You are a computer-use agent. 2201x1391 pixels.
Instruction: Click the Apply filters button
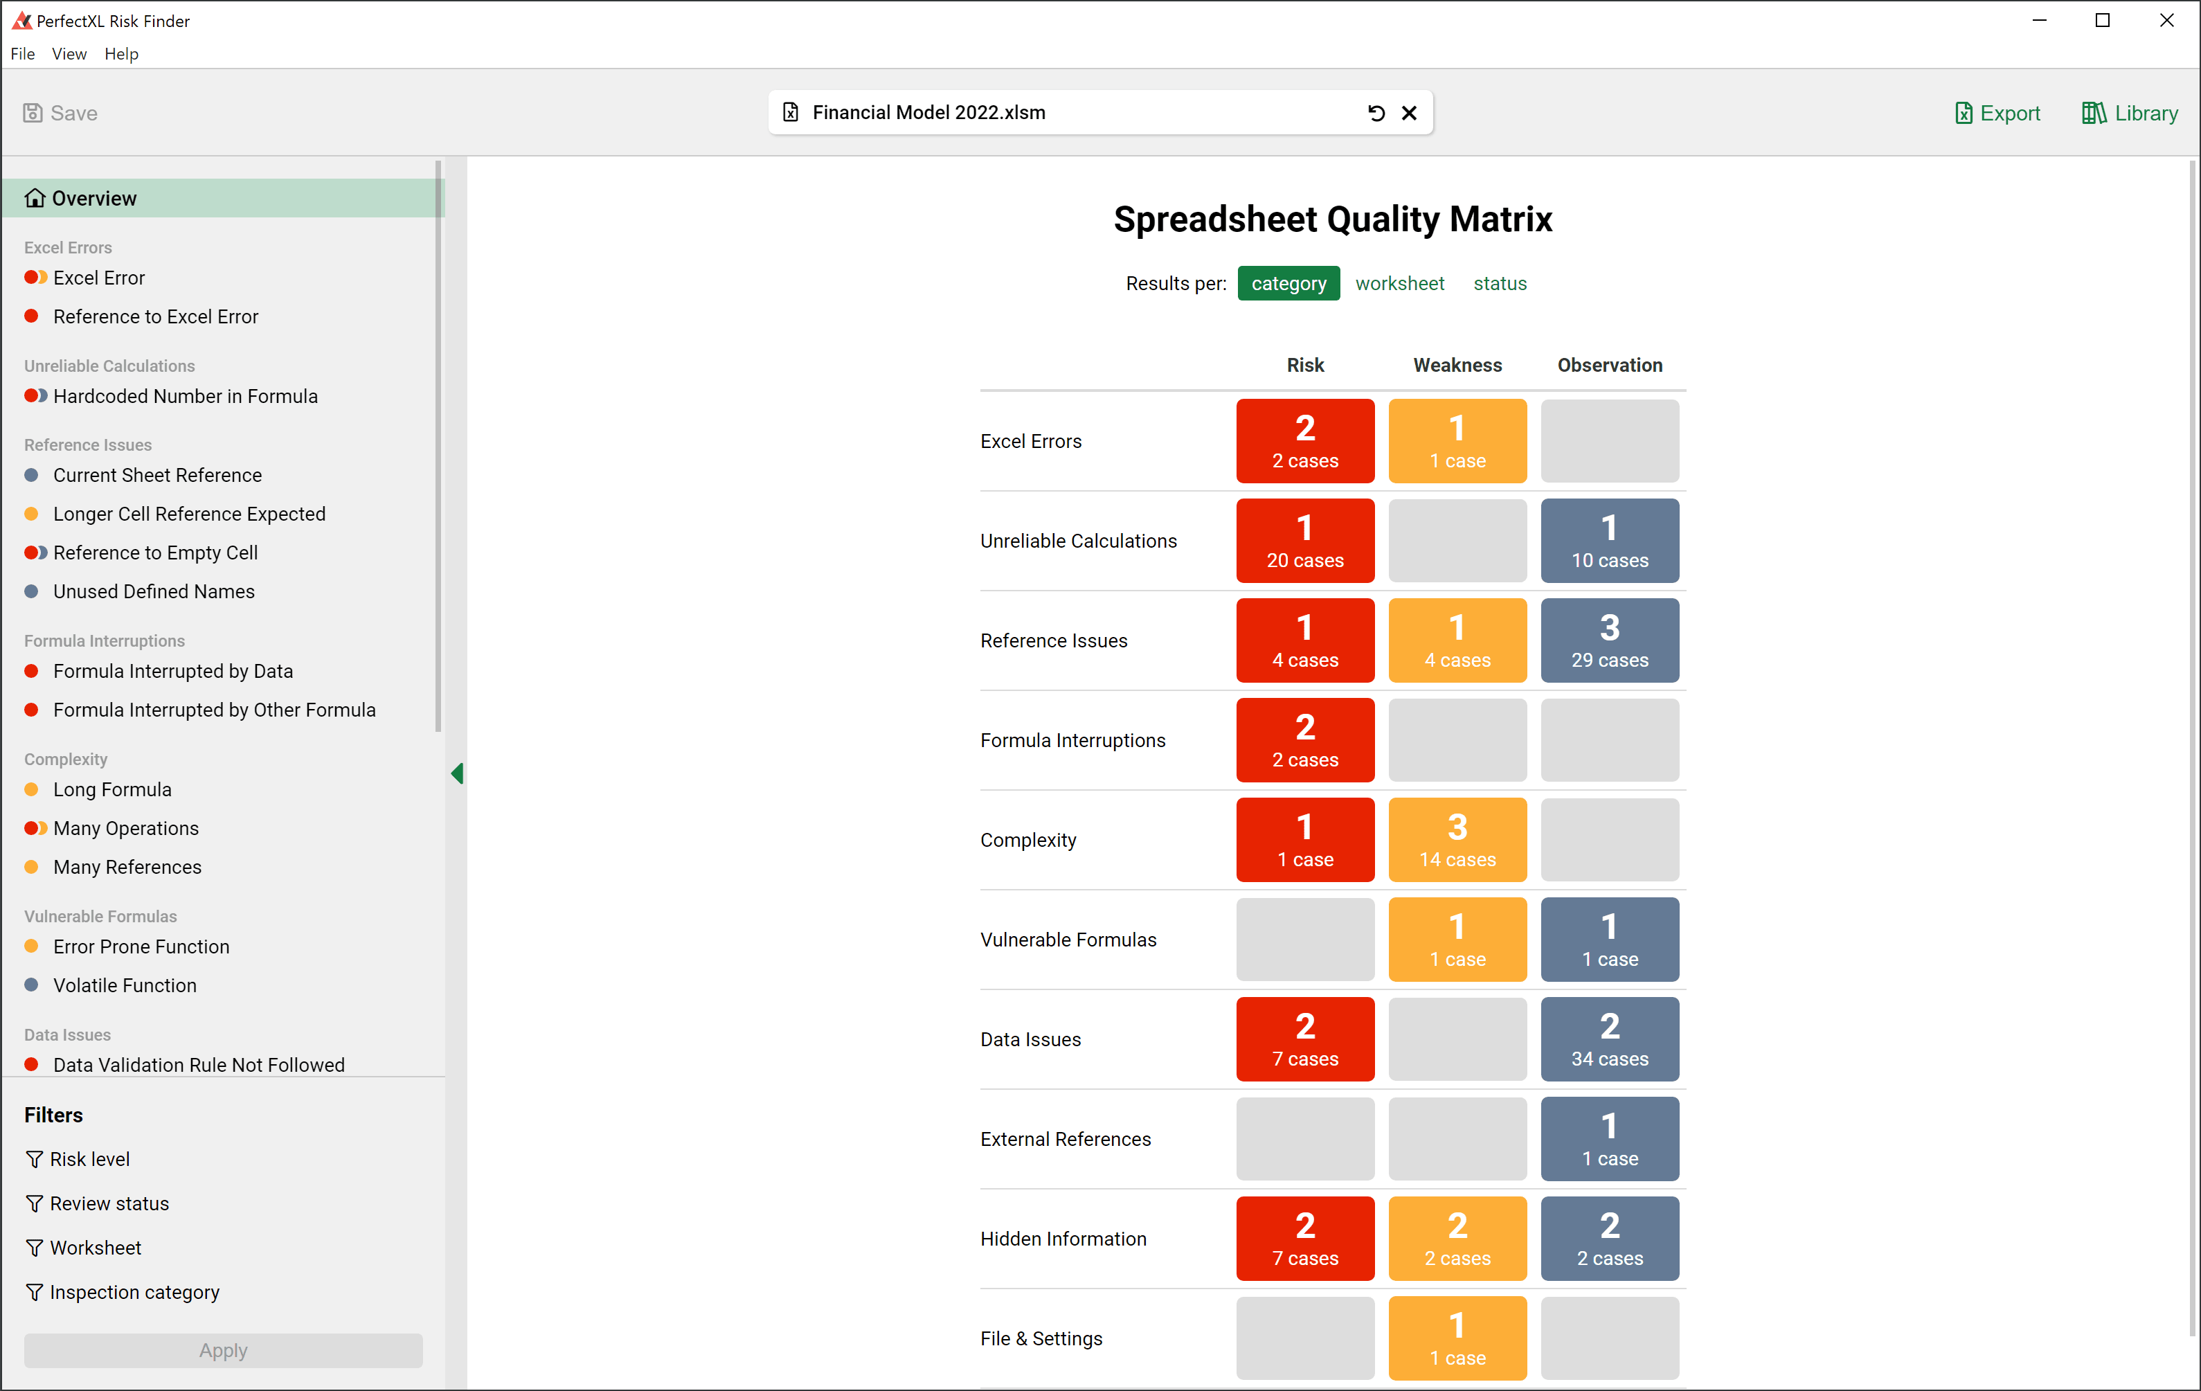(x=223, y=1350)
